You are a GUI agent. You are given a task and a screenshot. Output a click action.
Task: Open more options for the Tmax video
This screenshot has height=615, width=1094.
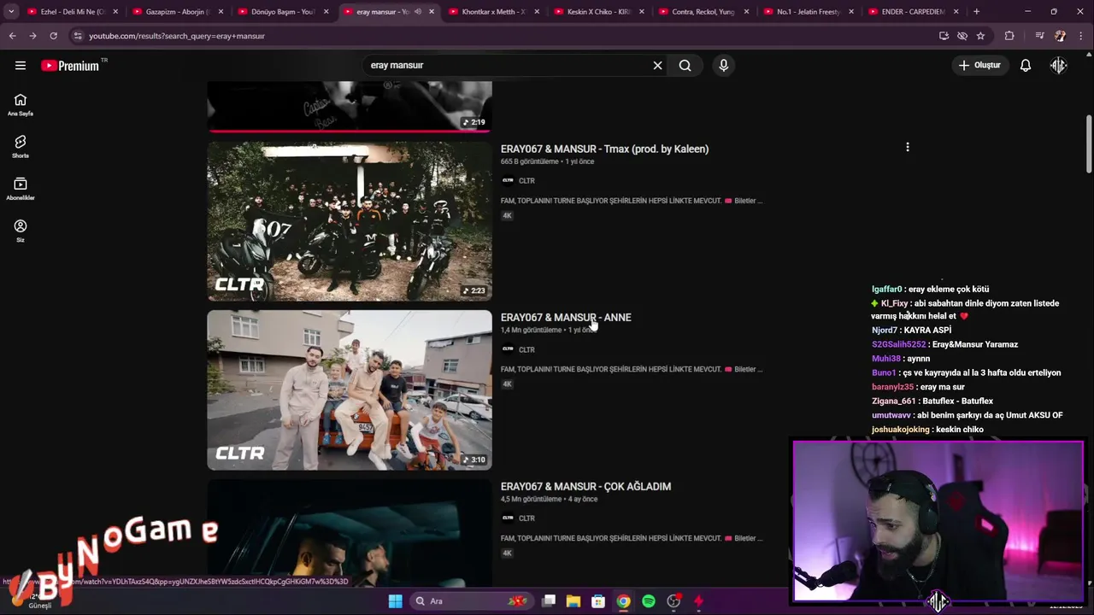[x=908, y=147]
